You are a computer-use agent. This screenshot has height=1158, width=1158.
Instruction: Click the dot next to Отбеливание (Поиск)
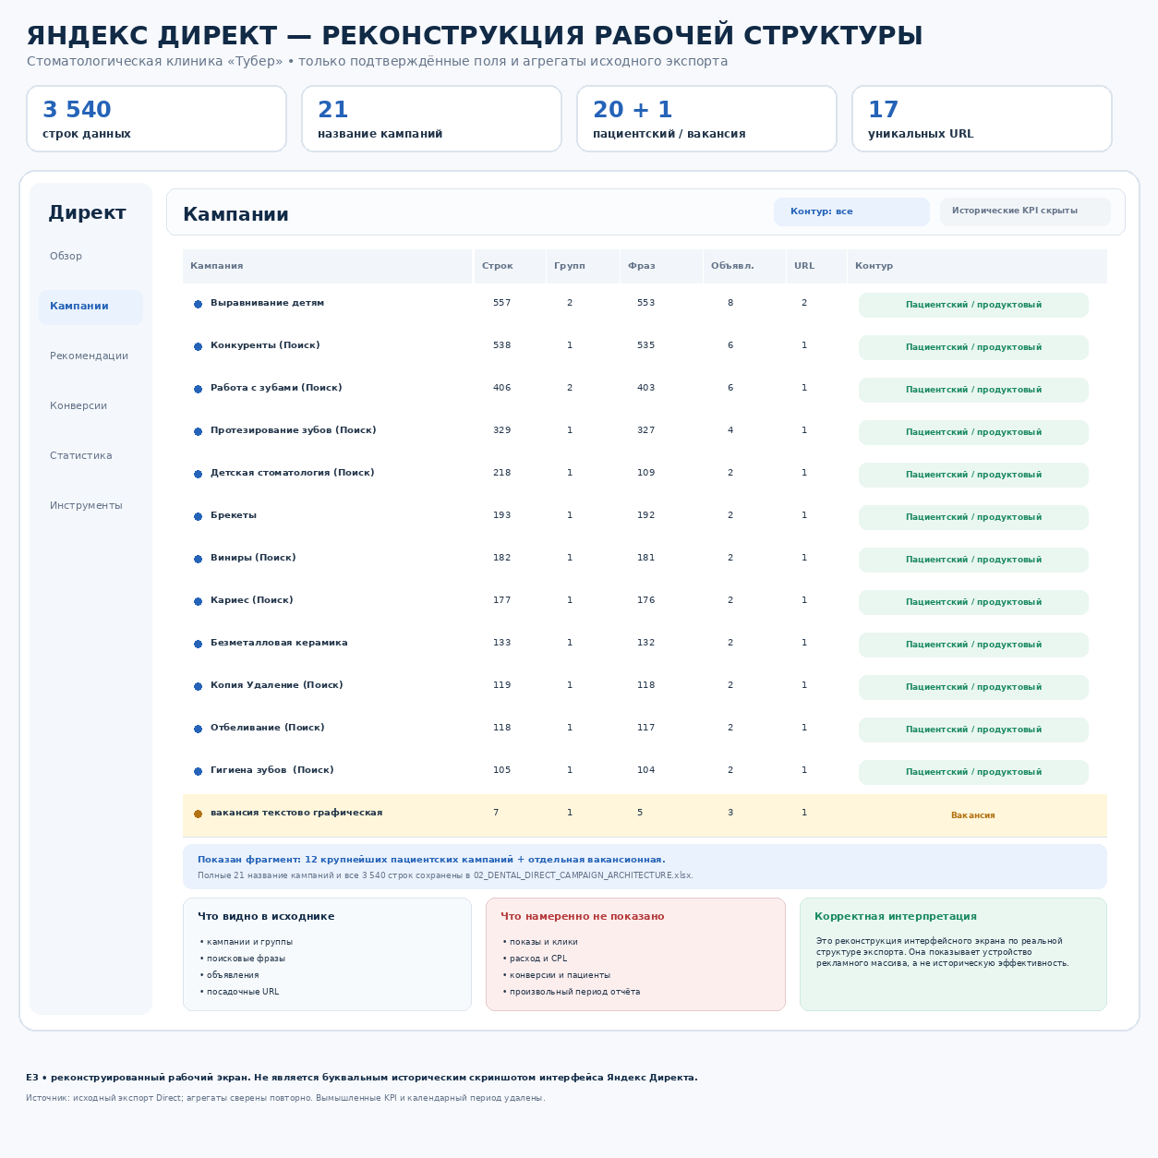pyautogui.click(x=198, y=729)
